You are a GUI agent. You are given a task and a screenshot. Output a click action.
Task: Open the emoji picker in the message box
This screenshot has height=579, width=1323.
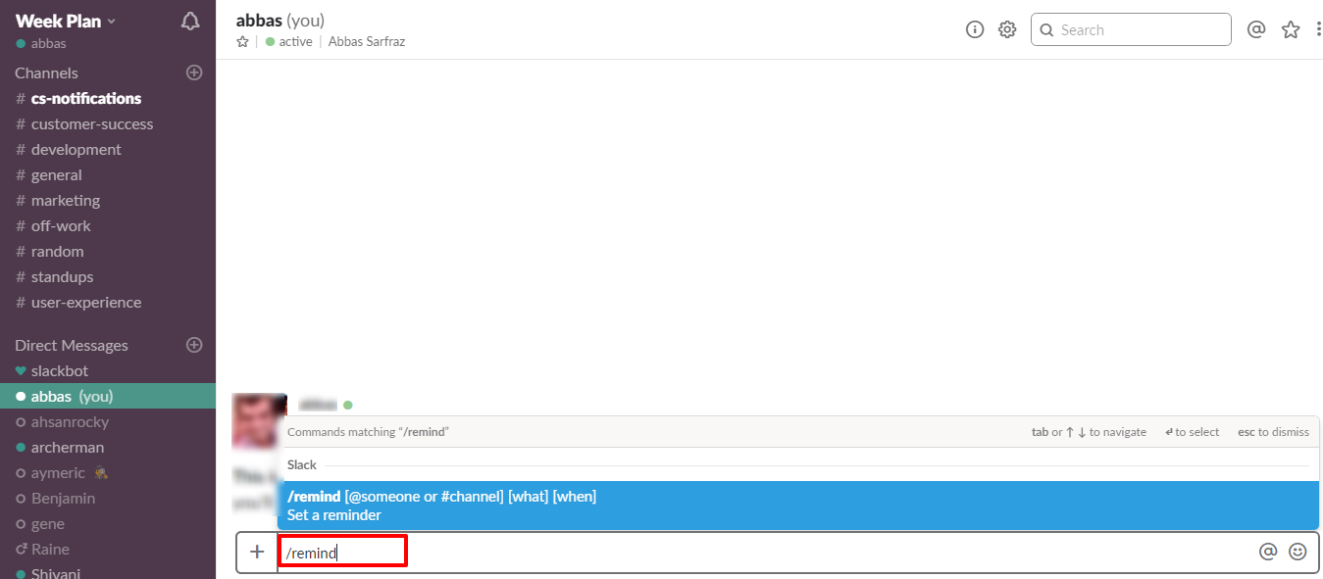coord(1298,551)
